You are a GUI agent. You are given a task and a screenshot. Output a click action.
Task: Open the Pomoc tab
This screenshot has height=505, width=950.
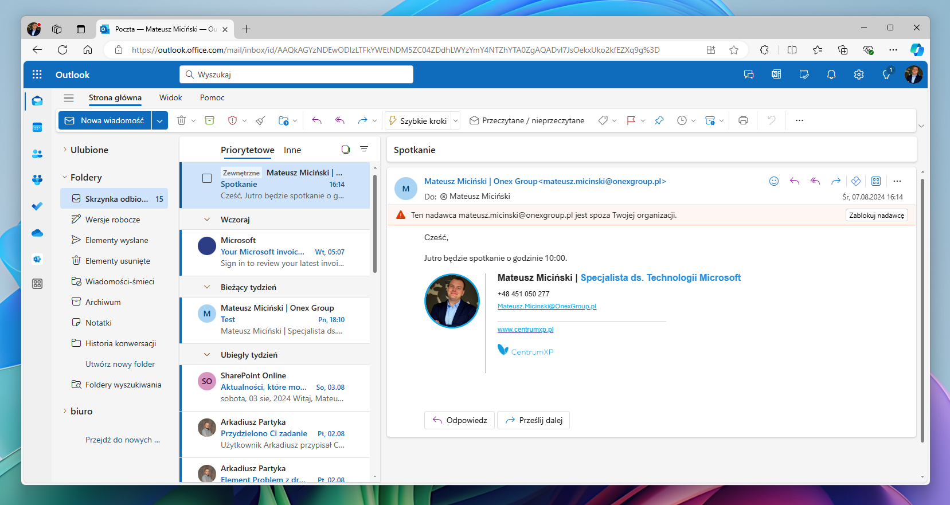pos(212,97)
